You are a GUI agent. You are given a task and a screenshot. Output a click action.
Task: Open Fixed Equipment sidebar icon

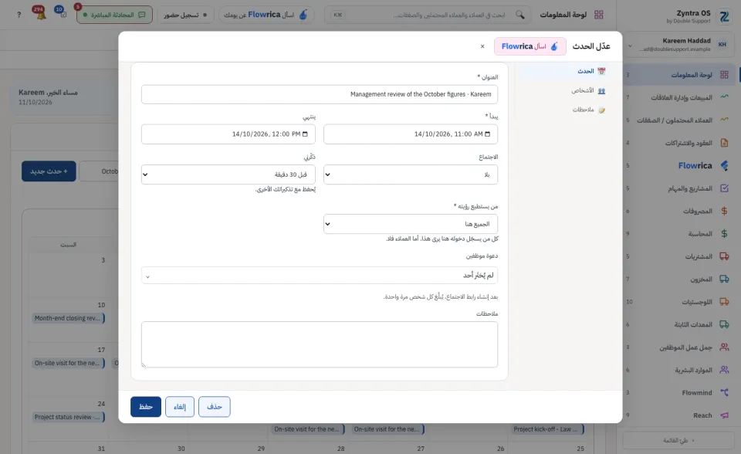point(724,324)
